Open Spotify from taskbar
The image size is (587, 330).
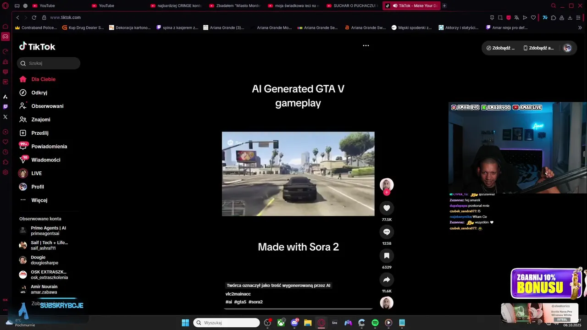(375, 323)
